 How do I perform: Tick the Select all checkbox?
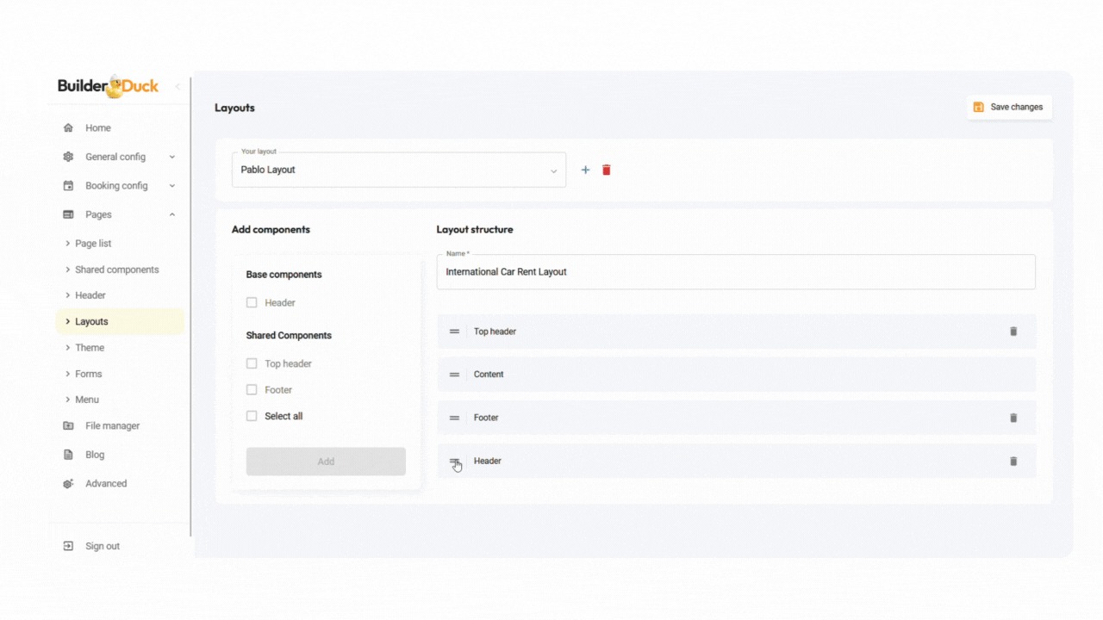(252, 416)
